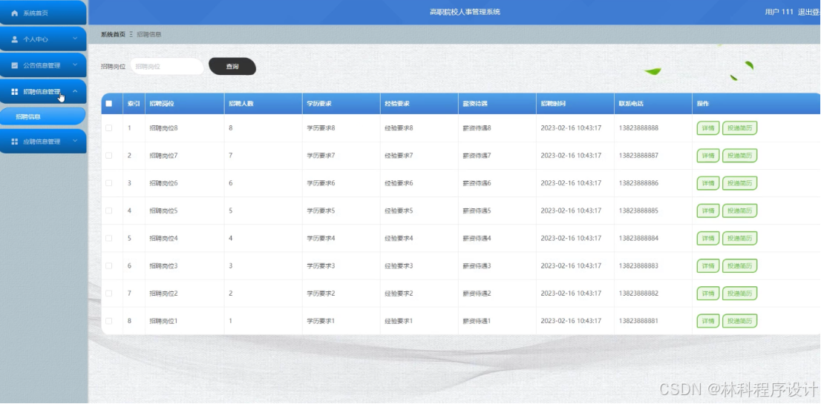Image resolution: width=821 pixels, height=404 pixels.
Task: Click the home icon beside 系统首页
Action: point(15,13)
